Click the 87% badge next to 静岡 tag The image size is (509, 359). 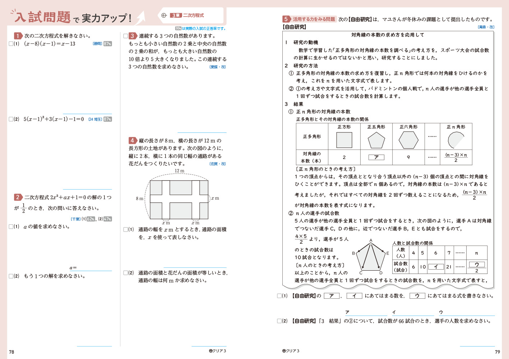click(x=108, y=44)
